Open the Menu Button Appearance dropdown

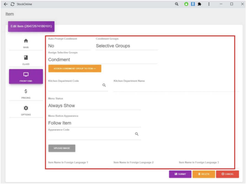(x=94, y=123)
